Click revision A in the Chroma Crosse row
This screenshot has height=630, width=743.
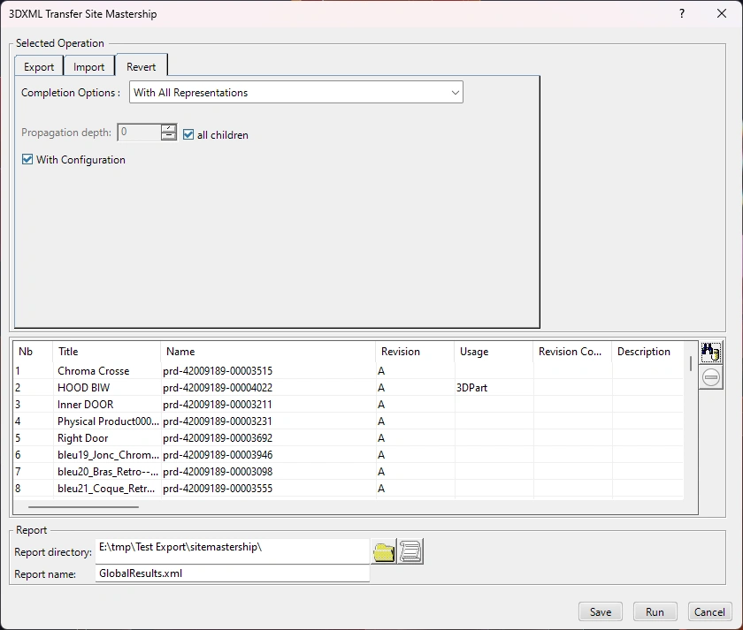click(x=381, y=370)
